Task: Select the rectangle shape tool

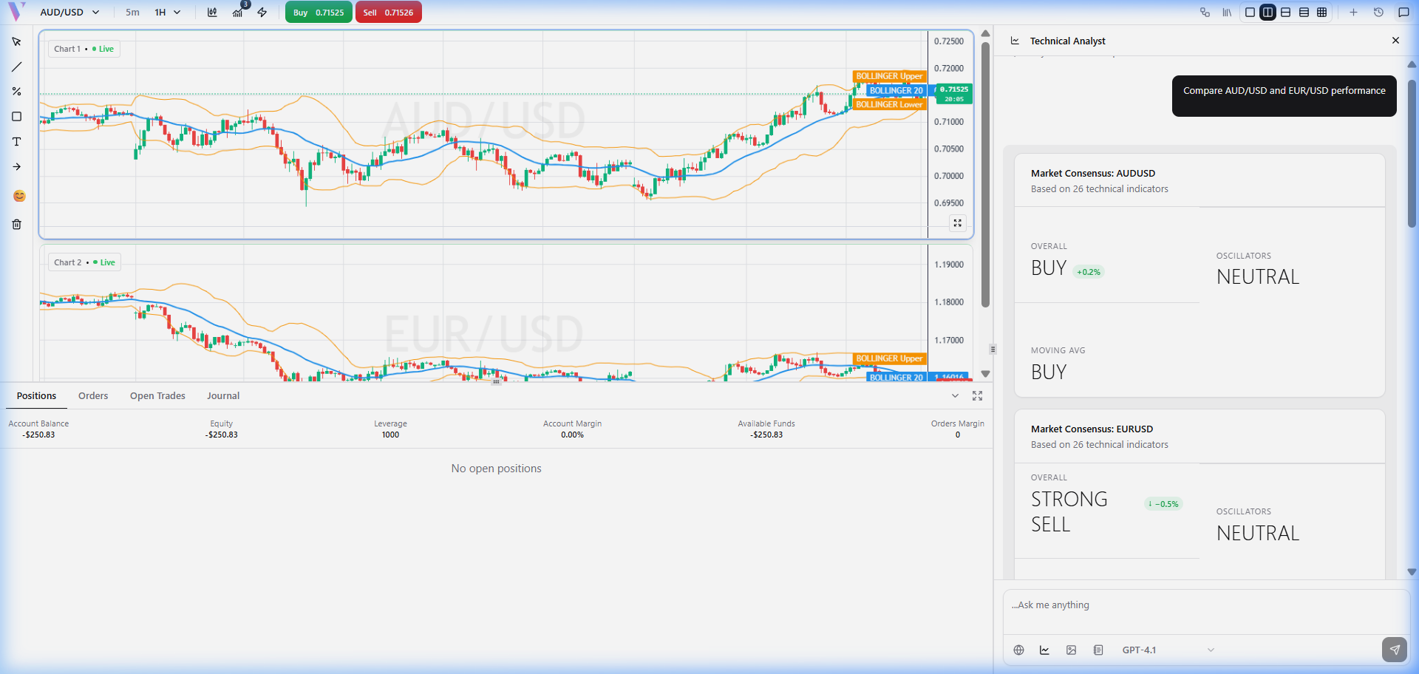Action: [16, 117]
